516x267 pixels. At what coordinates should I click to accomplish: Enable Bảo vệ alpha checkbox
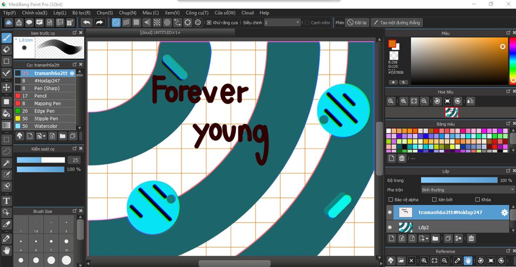[x=391, y=200]
